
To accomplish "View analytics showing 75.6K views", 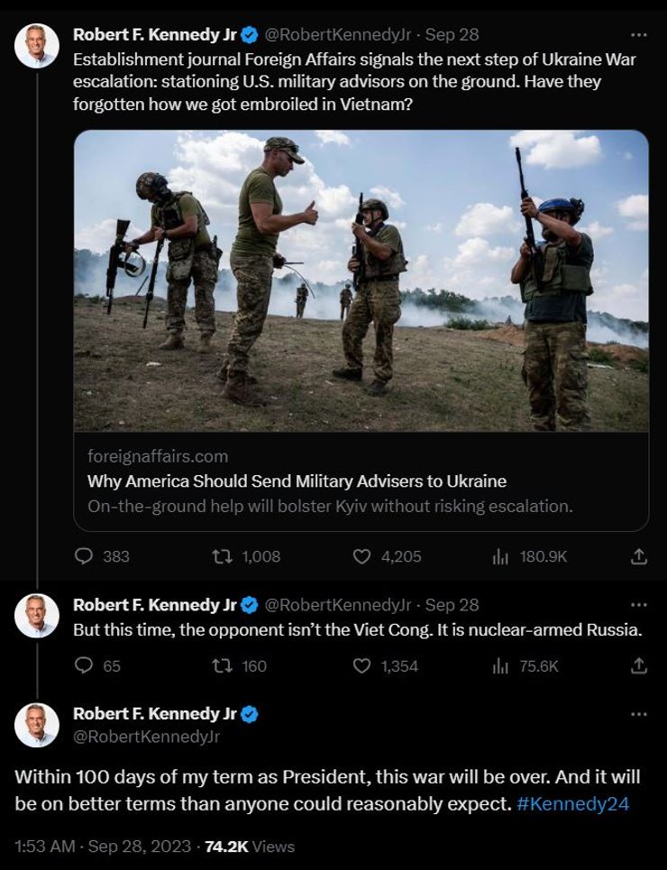I will [x=501, y=665].
